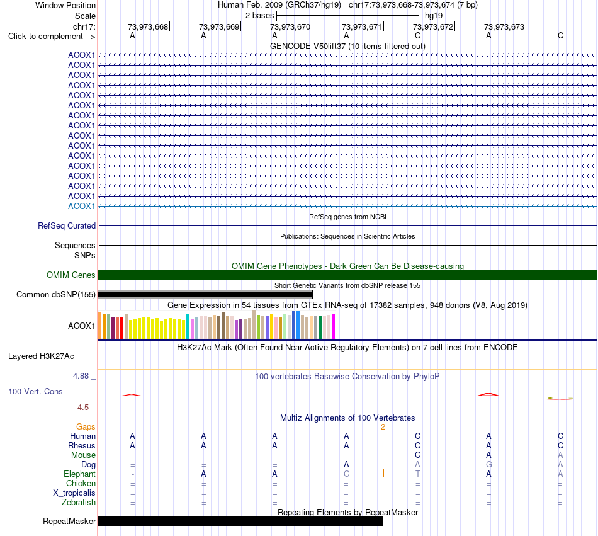598x536 pixels.
Task: Select the Mouse species label
Action: 83,455
